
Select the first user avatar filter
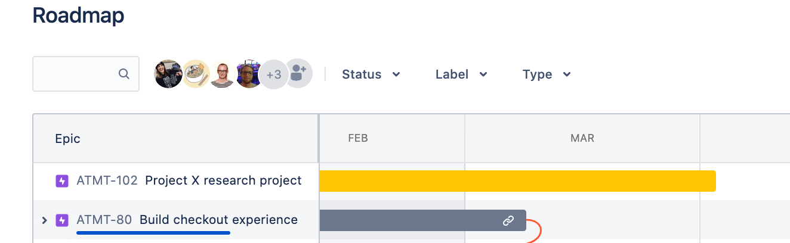(168, 74)
